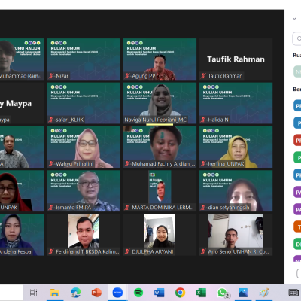Select Naviga Nurul Febriani_MC video tile
This screenshot has width=301, height=301.
click(x=160, y=103)
